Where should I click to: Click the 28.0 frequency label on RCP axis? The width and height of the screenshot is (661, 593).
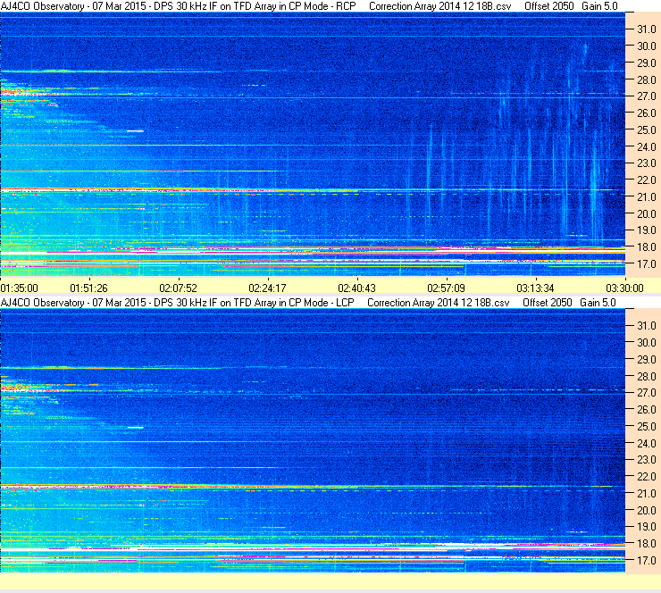pos(647,80)
